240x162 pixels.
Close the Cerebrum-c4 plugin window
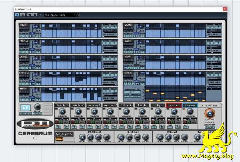[x=224, y=9]
